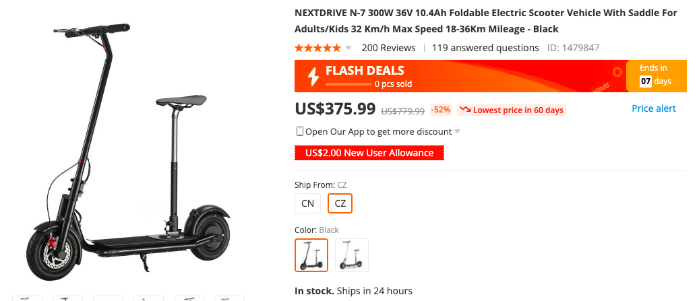Click the downward trend price icon
The width and height of the screenshot is (699, 301).
(x=464, y=110)
